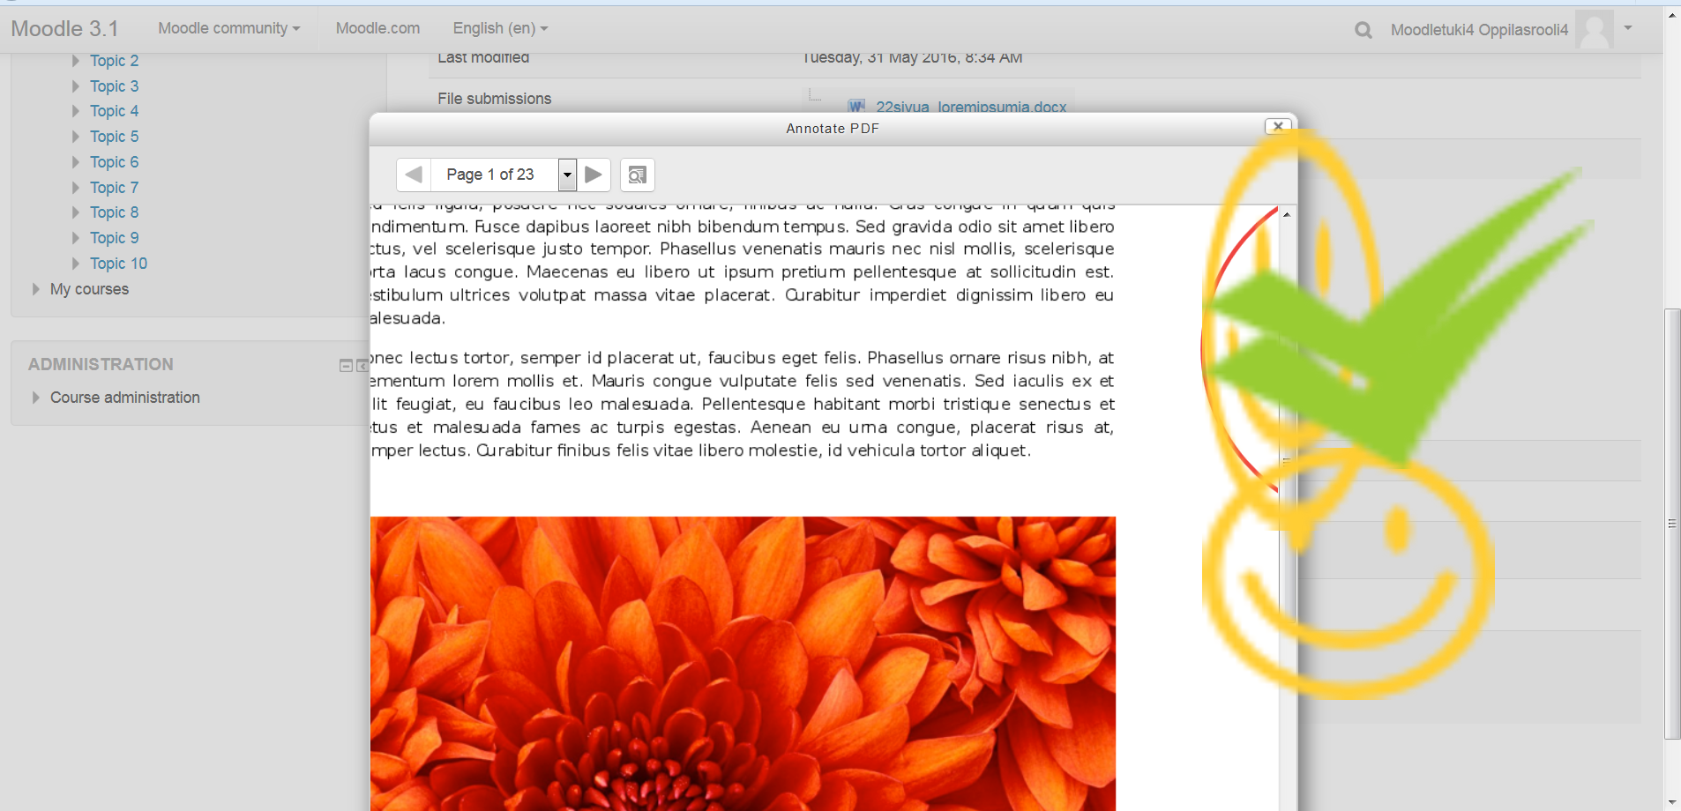
Task: Go to previous page in Annotate PDF
Action: tap(414, 175)
